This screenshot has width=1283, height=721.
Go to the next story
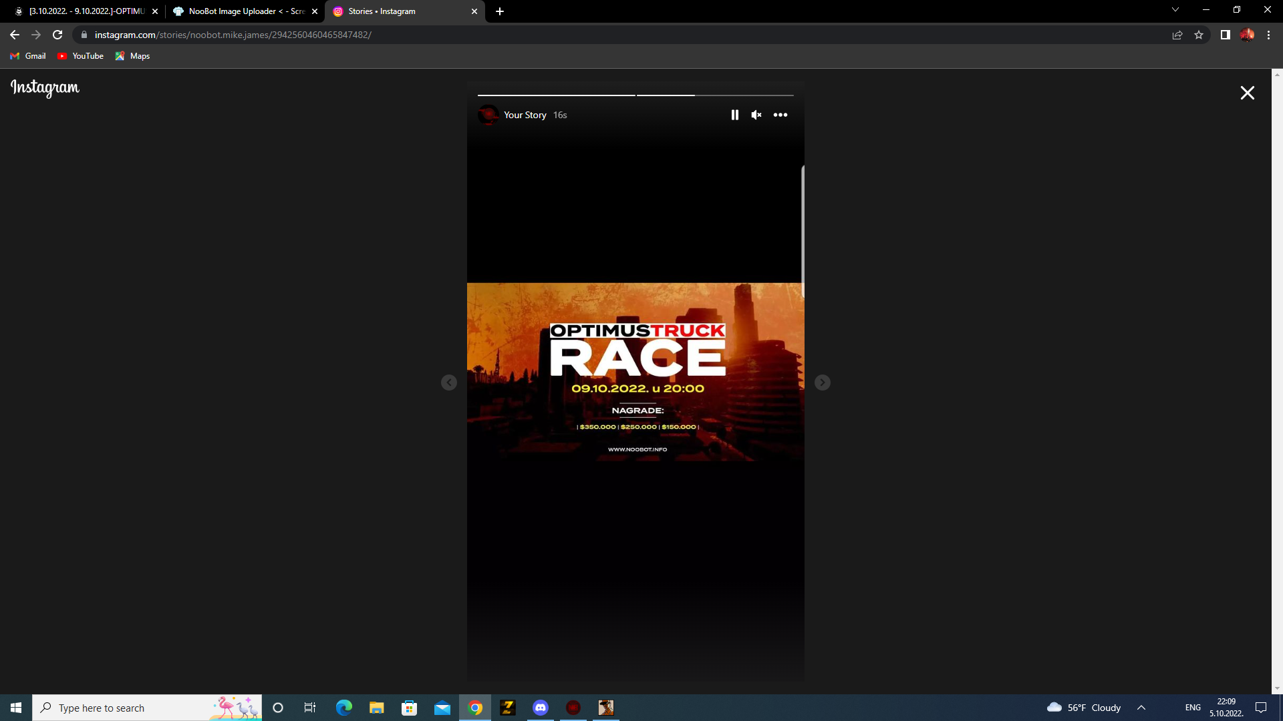click(822, 383)
